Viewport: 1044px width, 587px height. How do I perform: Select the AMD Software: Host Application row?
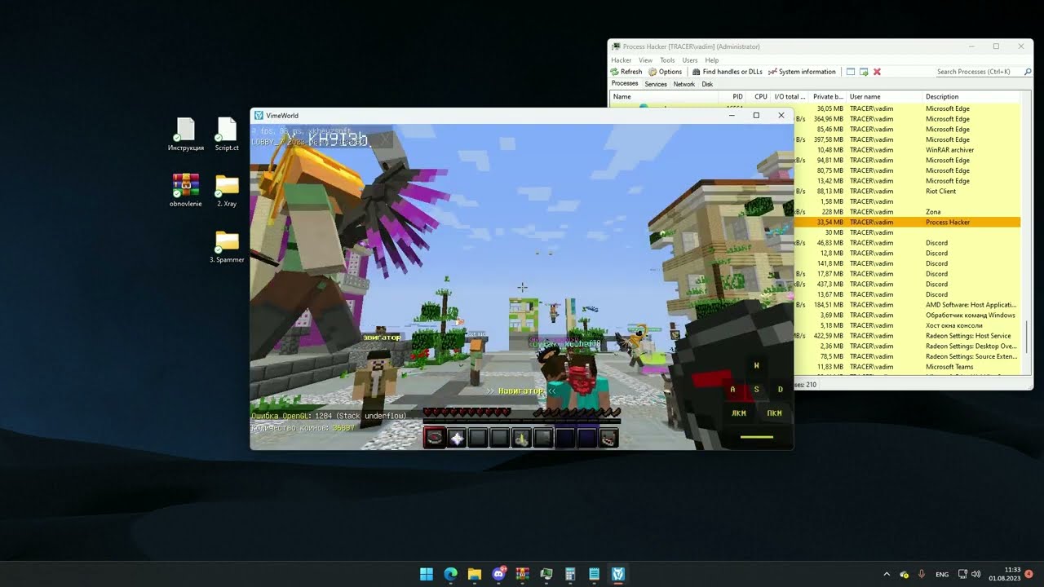(907, 305)
